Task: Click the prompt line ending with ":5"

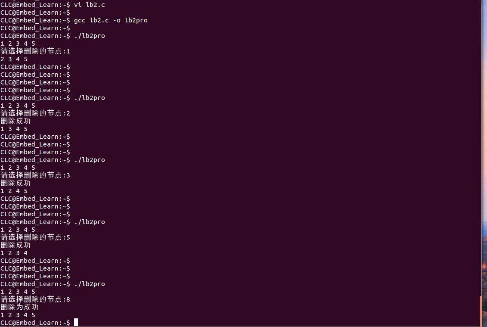Action: coord(35,237)
